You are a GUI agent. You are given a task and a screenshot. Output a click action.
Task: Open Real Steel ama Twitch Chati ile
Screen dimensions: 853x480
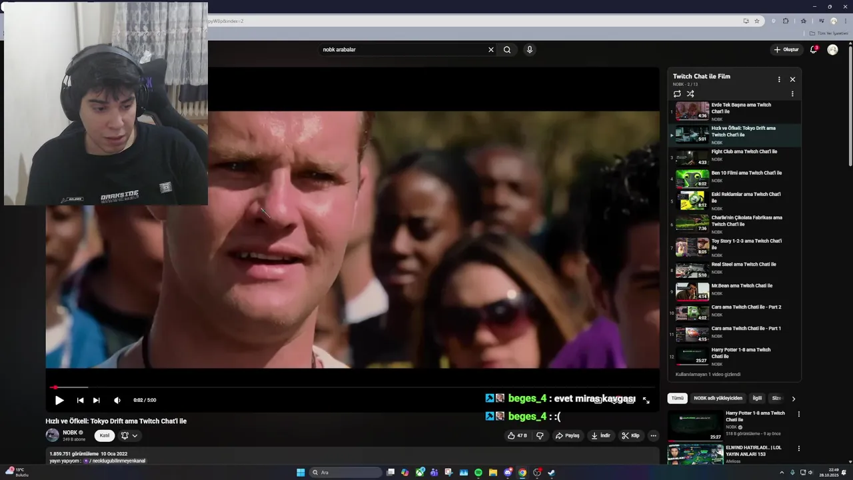736,270
